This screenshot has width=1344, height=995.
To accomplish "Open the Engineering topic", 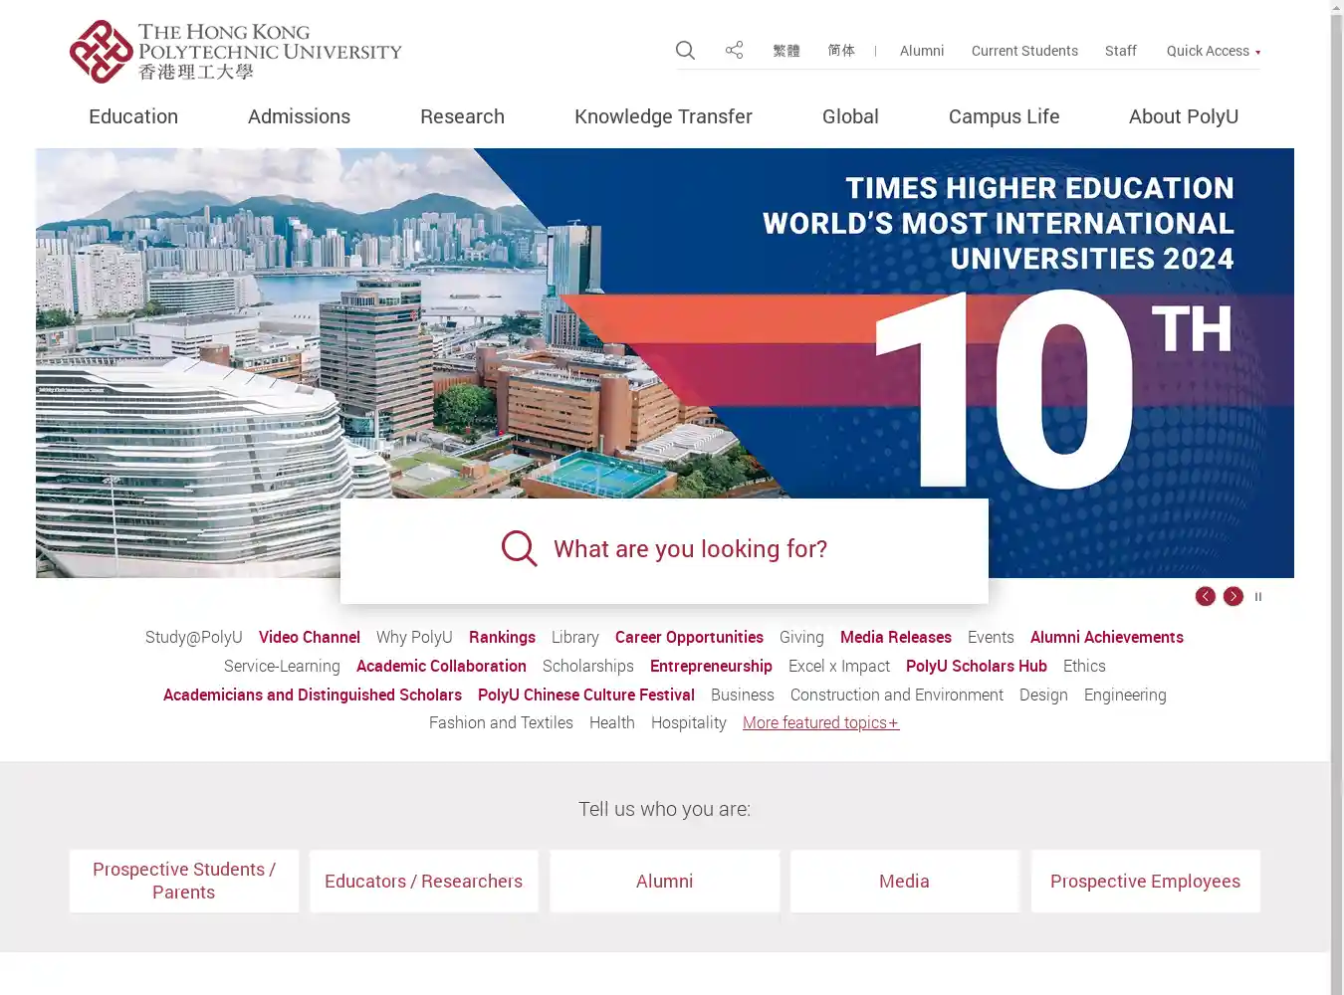I will click(1125, 695).
